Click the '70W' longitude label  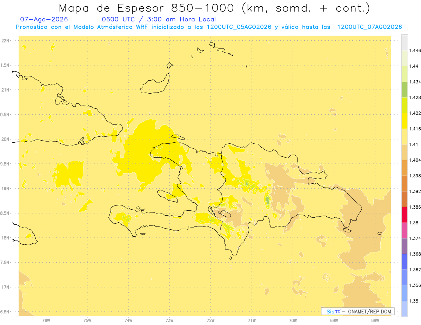click(293, 320)
